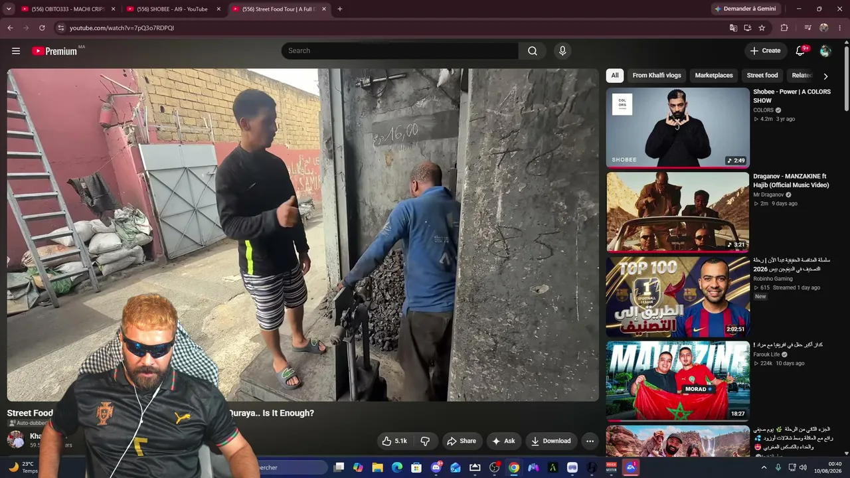Open Discord from the taskbar
Screen dimensions: 850x478
click(x=436, y=467)
